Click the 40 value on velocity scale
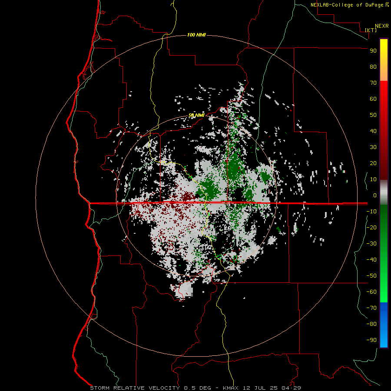 click(x=373, y=131)
